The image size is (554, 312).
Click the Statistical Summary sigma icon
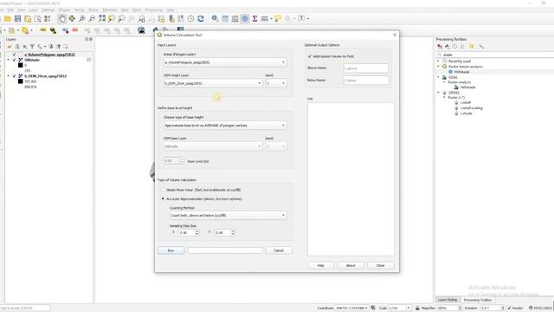(x=254, y=19)
